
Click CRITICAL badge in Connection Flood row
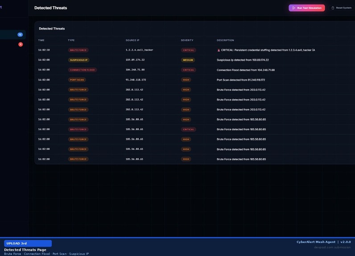(188, 70)
